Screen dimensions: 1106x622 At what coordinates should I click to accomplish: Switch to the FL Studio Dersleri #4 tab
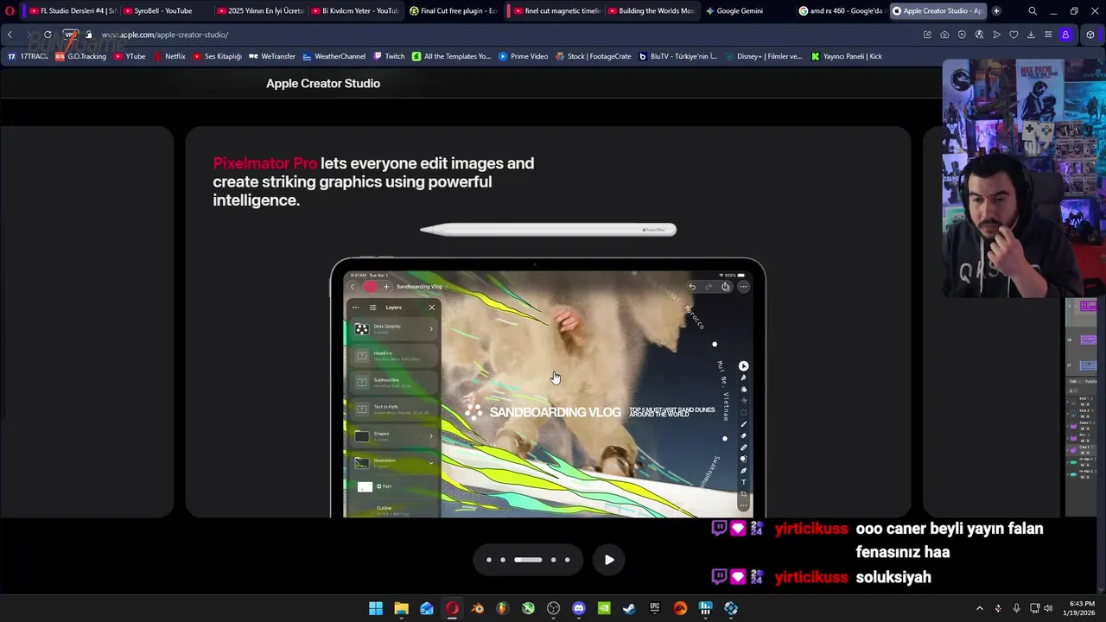[x=72, y=11]
